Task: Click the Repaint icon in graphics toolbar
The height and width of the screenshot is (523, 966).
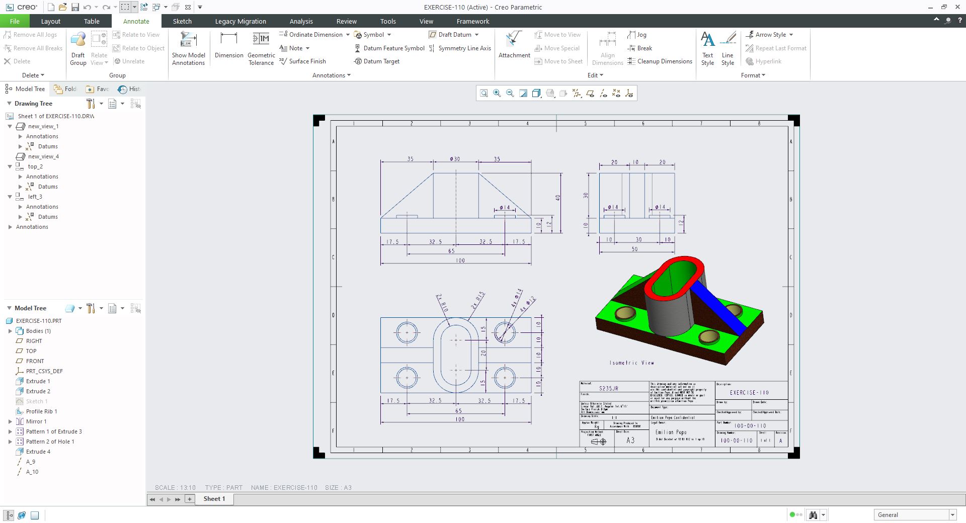Action: [523, 94]
